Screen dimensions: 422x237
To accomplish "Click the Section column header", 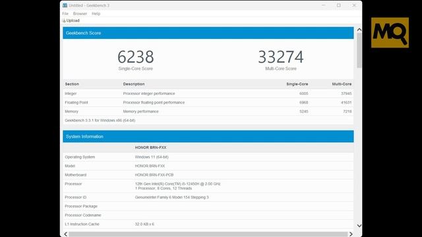I will [72, 84].
